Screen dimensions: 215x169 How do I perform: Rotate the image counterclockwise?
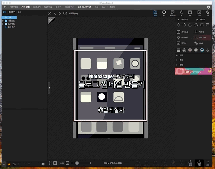tap(178, 25)
